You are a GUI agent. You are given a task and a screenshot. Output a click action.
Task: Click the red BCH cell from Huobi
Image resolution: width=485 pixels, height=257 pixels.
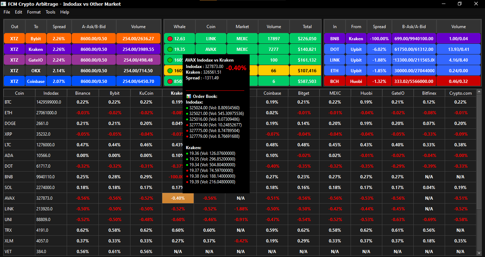pos(335,82)
